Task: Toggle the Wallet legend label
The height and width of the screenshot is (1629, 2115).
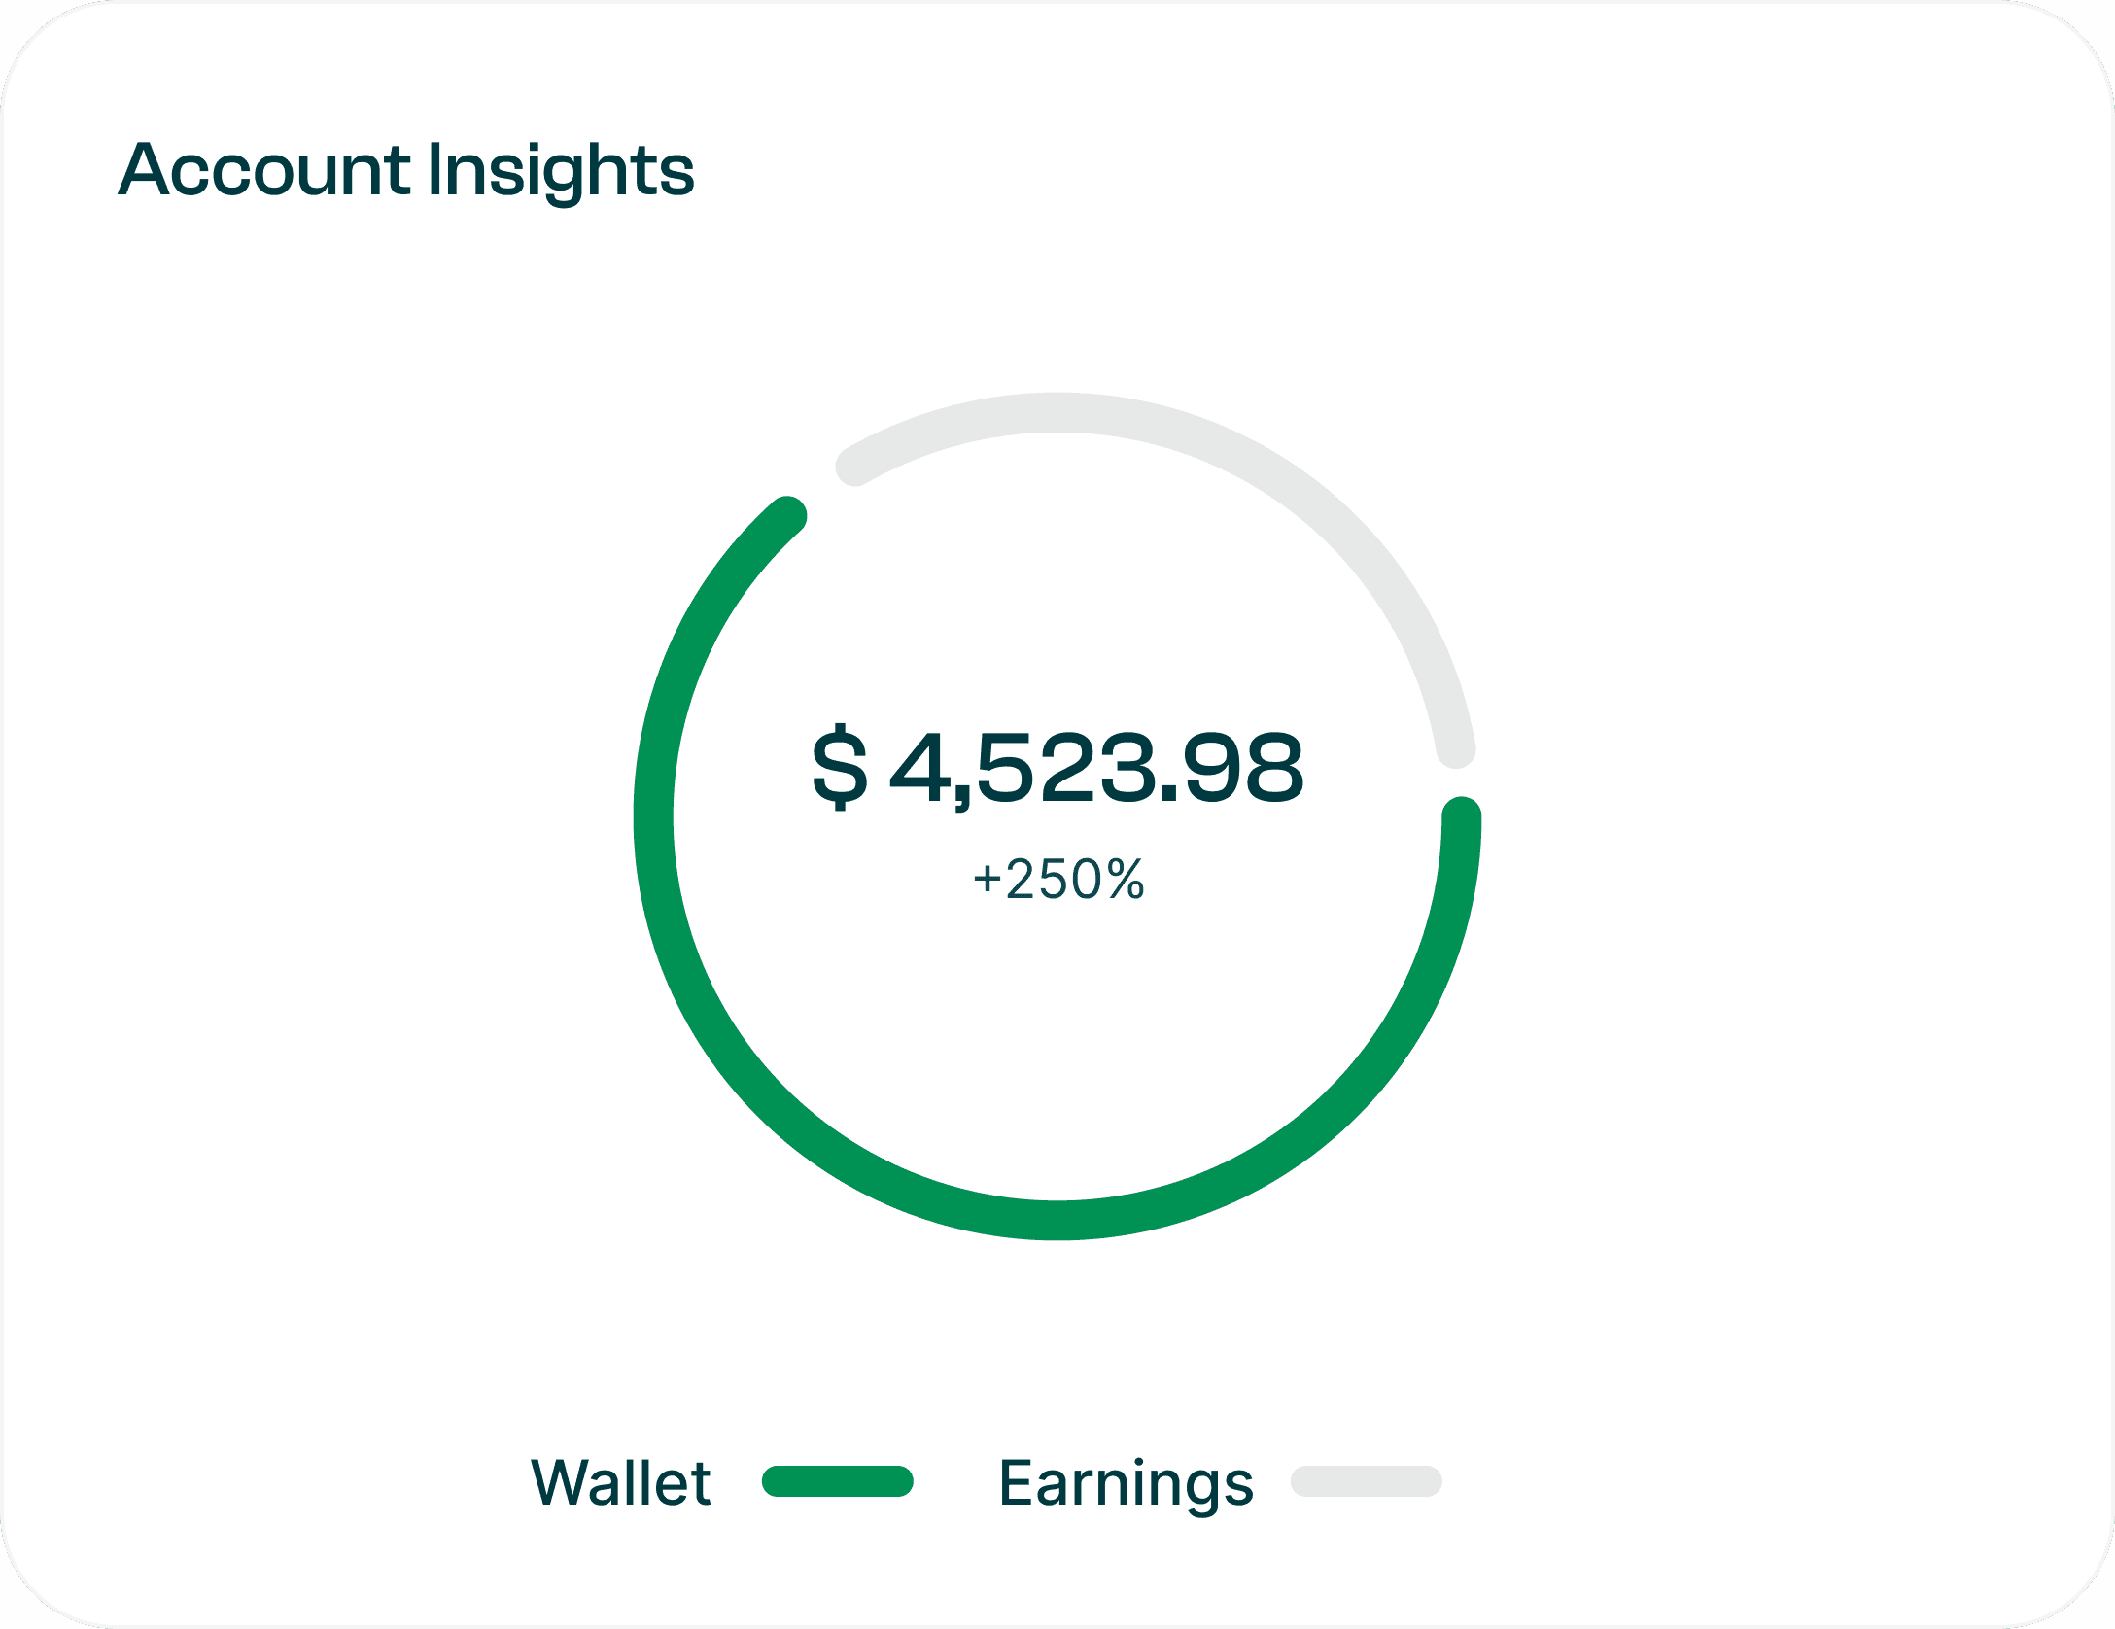Action: [x=620, y=1483]
